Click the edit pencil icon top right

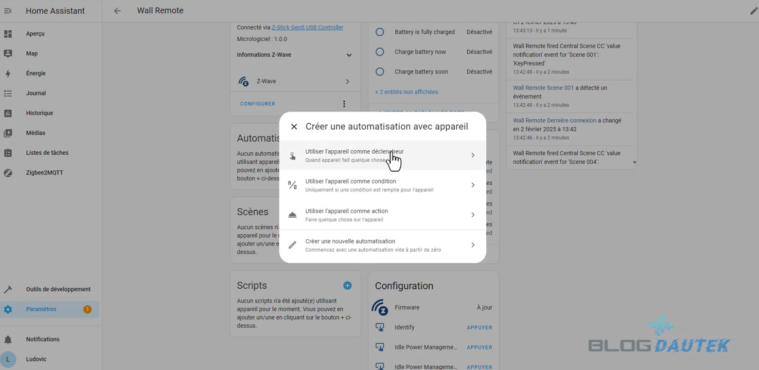tap(753, 11)
